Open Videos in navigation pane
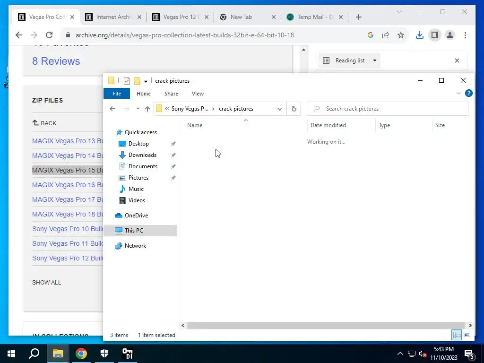Viewport: 484px width, 363px height. 137,200
